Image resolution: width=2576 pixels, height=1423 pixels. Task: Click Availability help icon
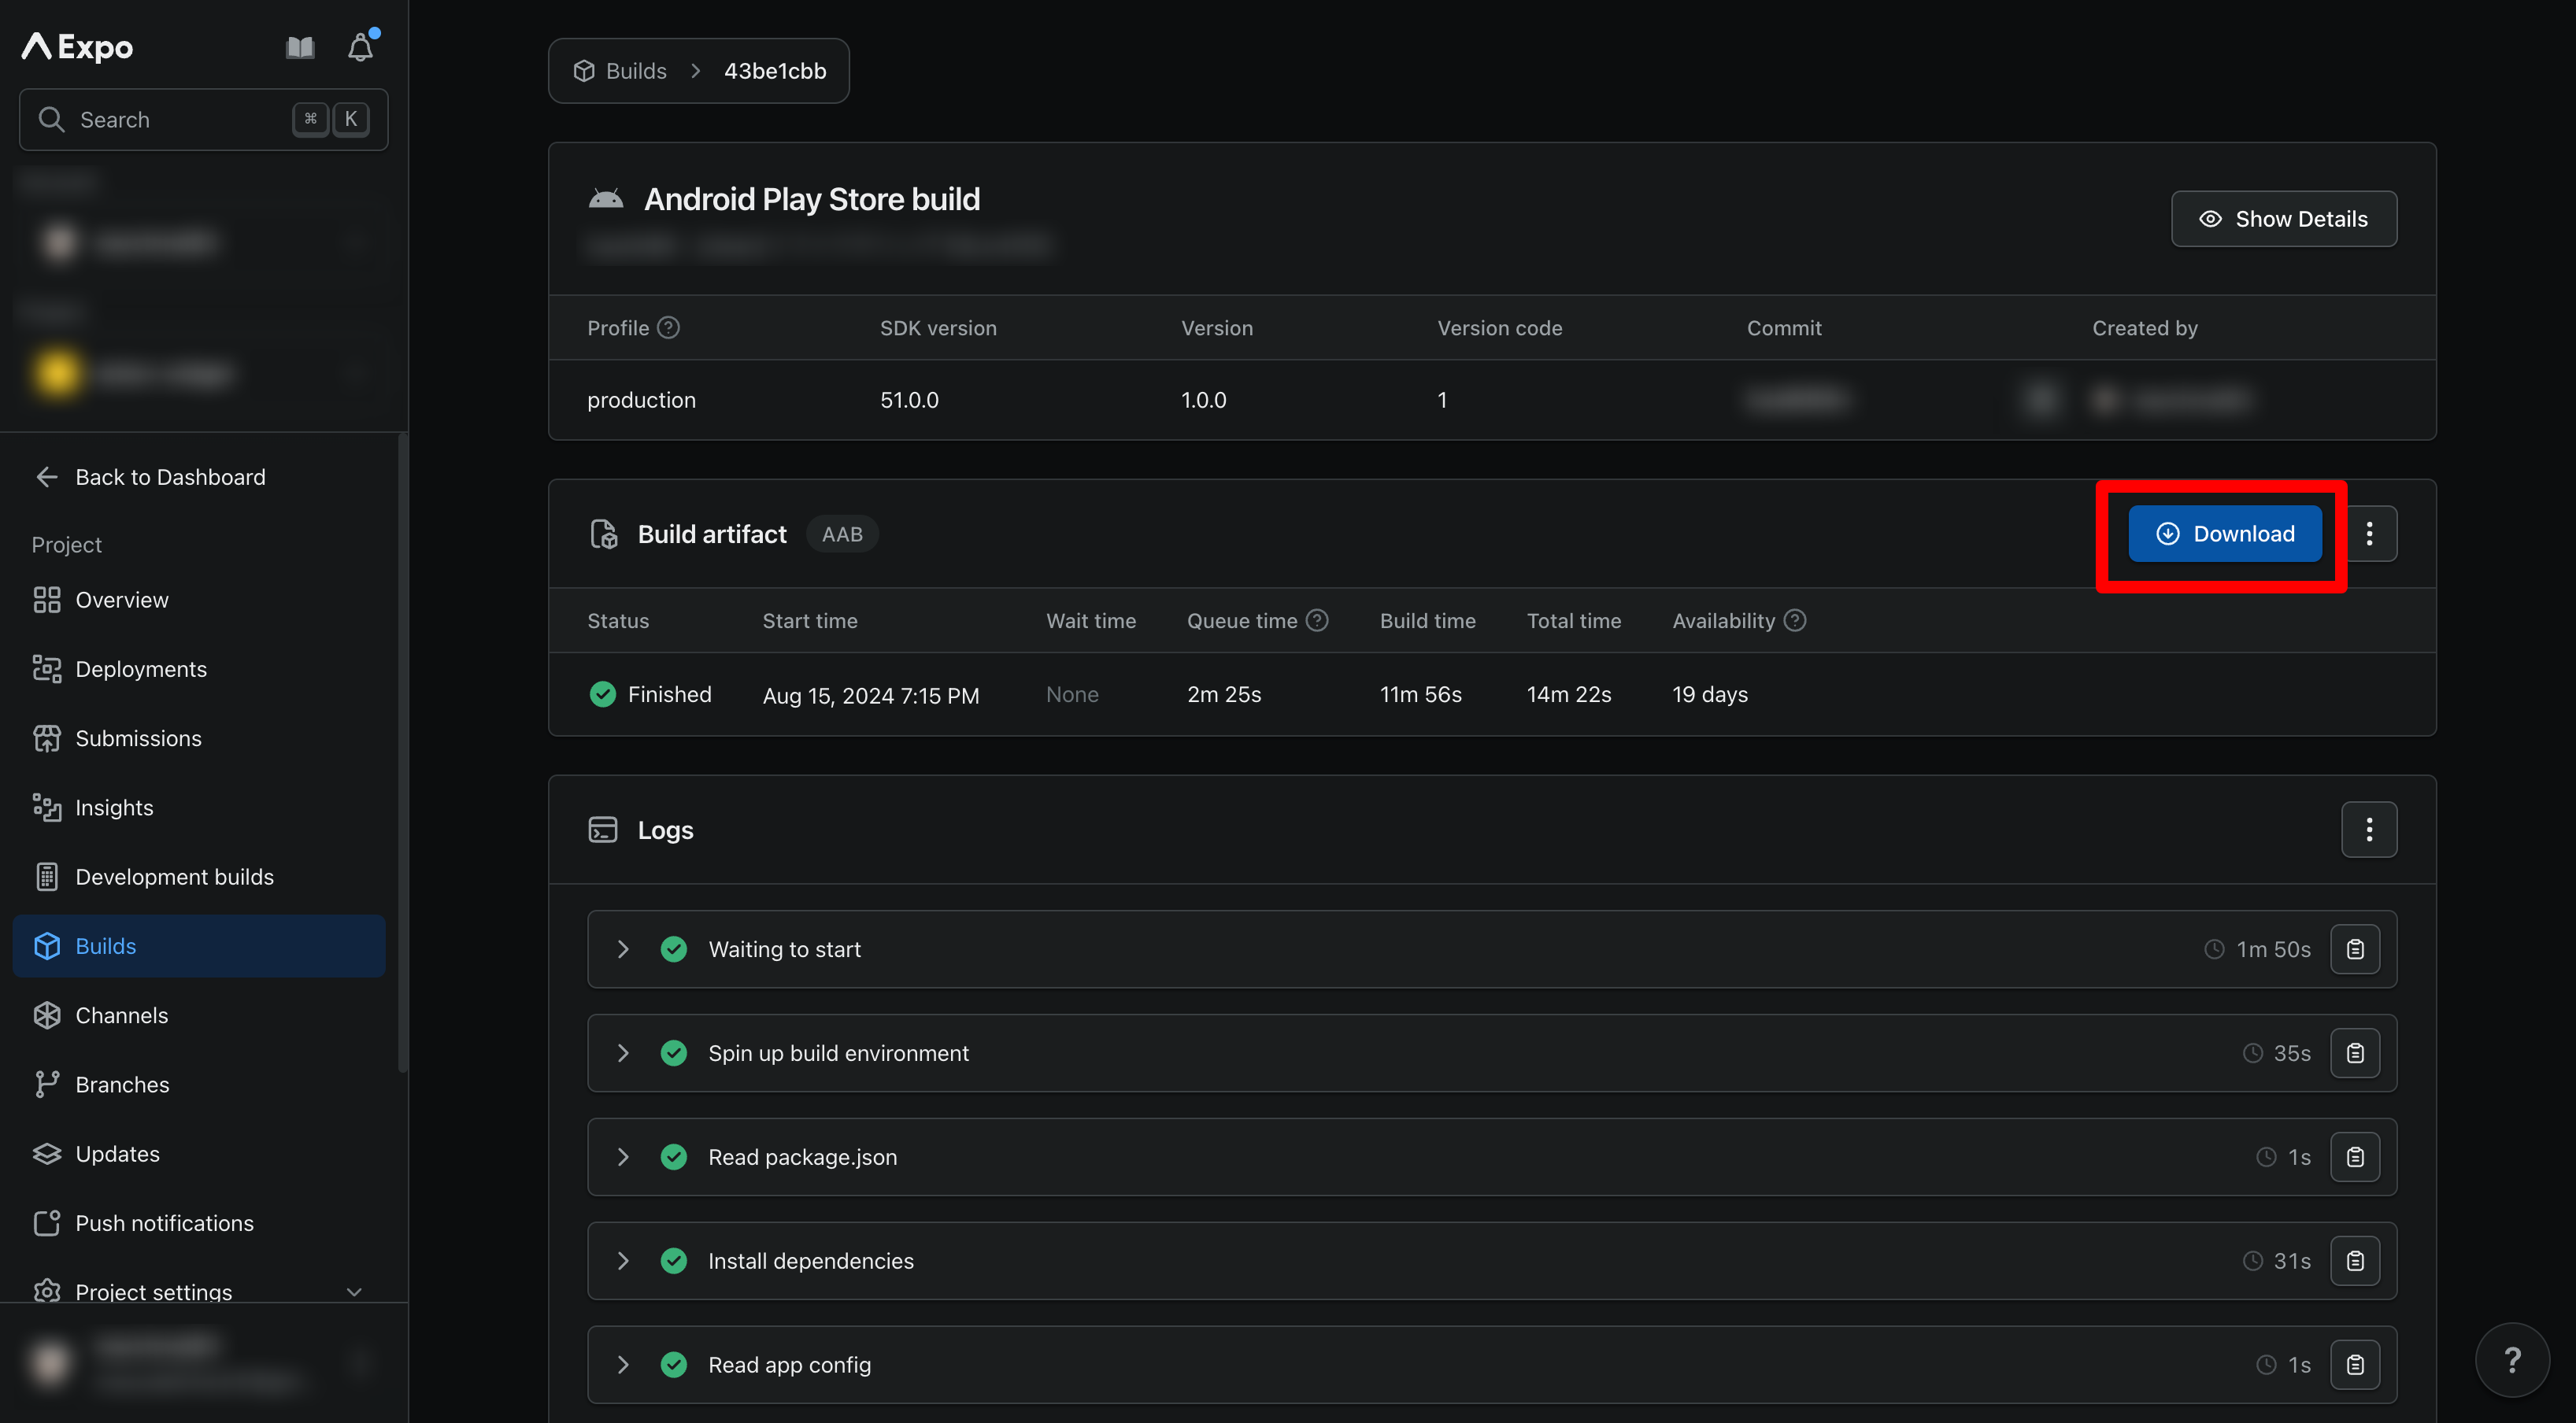pyautogui.click(x=1795, y=621)
